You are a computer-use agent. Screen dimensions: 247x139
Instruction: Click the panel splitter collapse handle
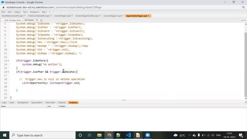[123, 100]
